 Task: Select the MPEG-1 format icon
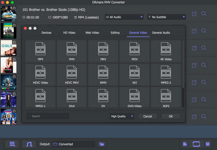(40, 96)
